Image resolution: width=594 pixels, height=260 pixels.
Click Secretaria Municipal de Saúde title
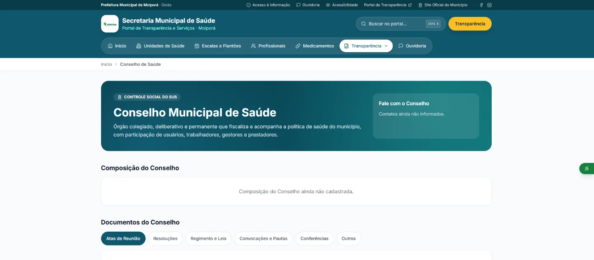click(x=169, y=21)
